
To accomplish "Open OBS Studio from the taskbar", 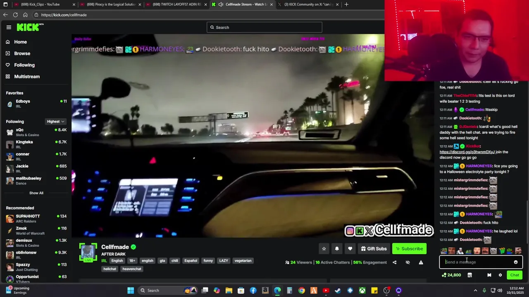I will (386, 290).
